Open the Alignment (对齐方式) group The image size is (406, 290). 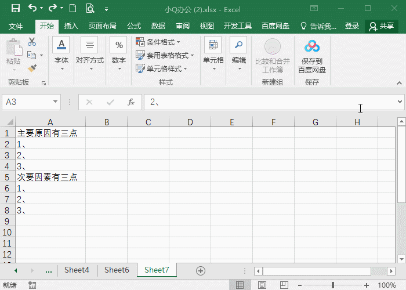(x=89, y=54)
